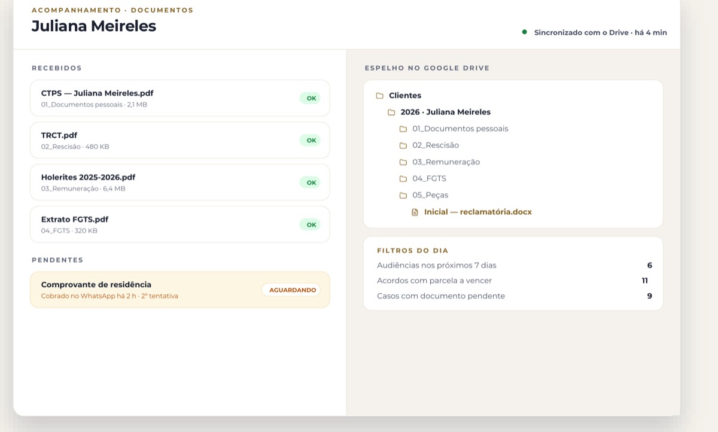This screenshot has height=432, width=718.
Task: Select Comprovante de residência pending item
Action: point(180,290)
